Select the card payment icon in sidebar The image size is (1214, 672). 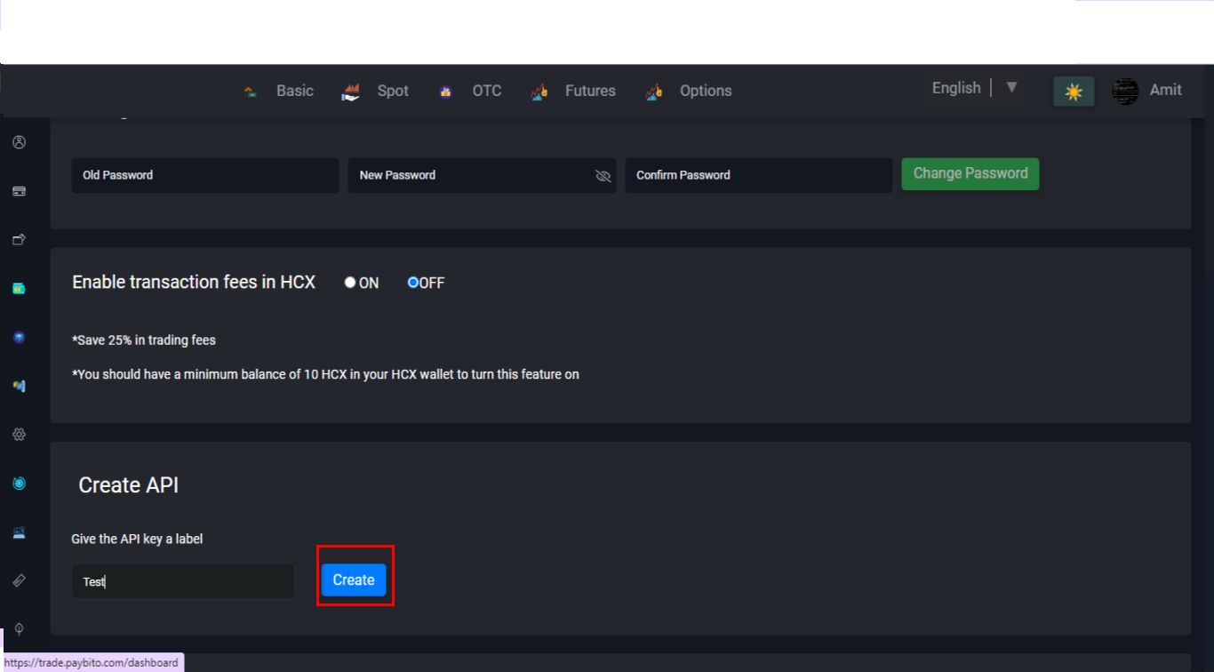pyautogui.click(x=19, y=190)
